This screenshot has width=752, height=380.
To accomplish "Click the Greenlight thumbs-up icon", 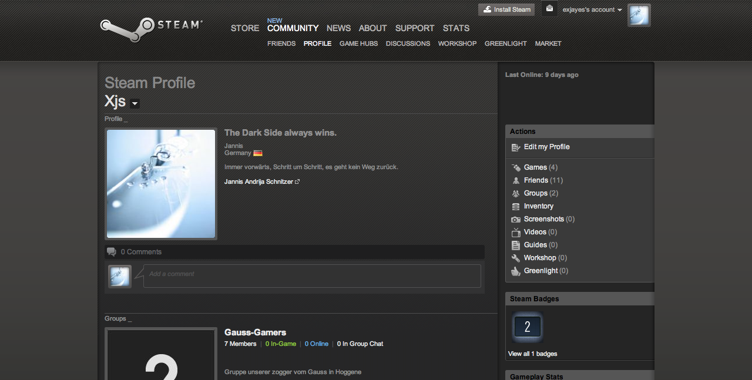I will coord(516,271).
